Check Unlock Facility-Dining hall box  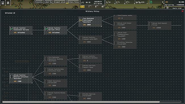[x=46, y=93]
